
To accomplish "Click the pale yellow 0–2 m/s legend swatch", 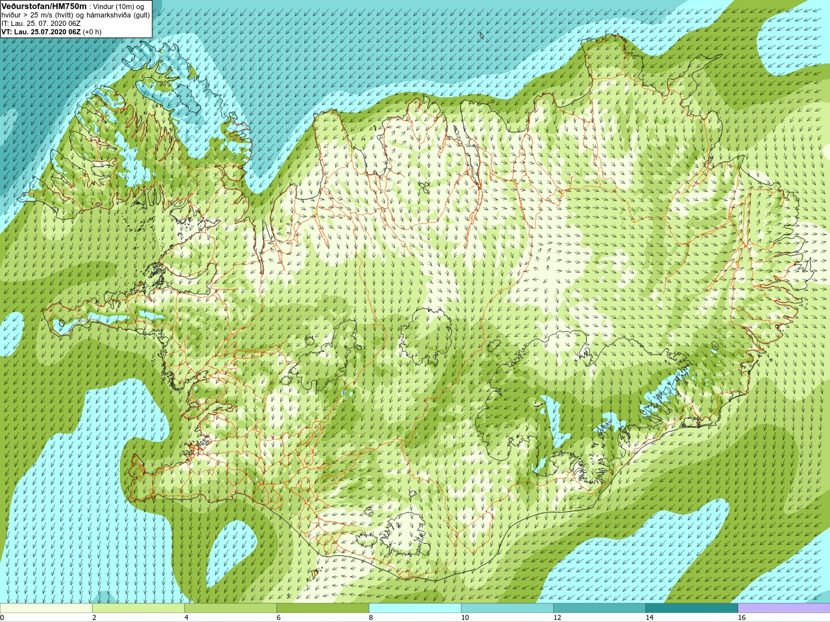I will coord(46,608).
